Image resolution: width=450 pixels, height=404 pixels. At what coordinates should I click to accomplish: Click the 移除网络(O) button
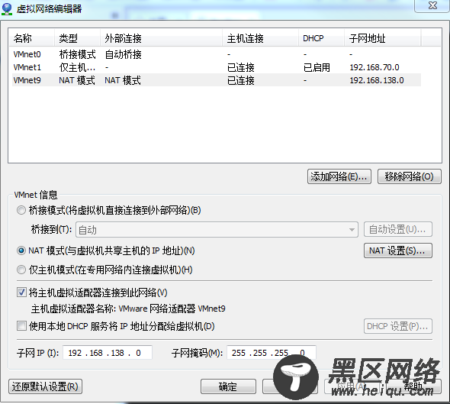(410, 176)
